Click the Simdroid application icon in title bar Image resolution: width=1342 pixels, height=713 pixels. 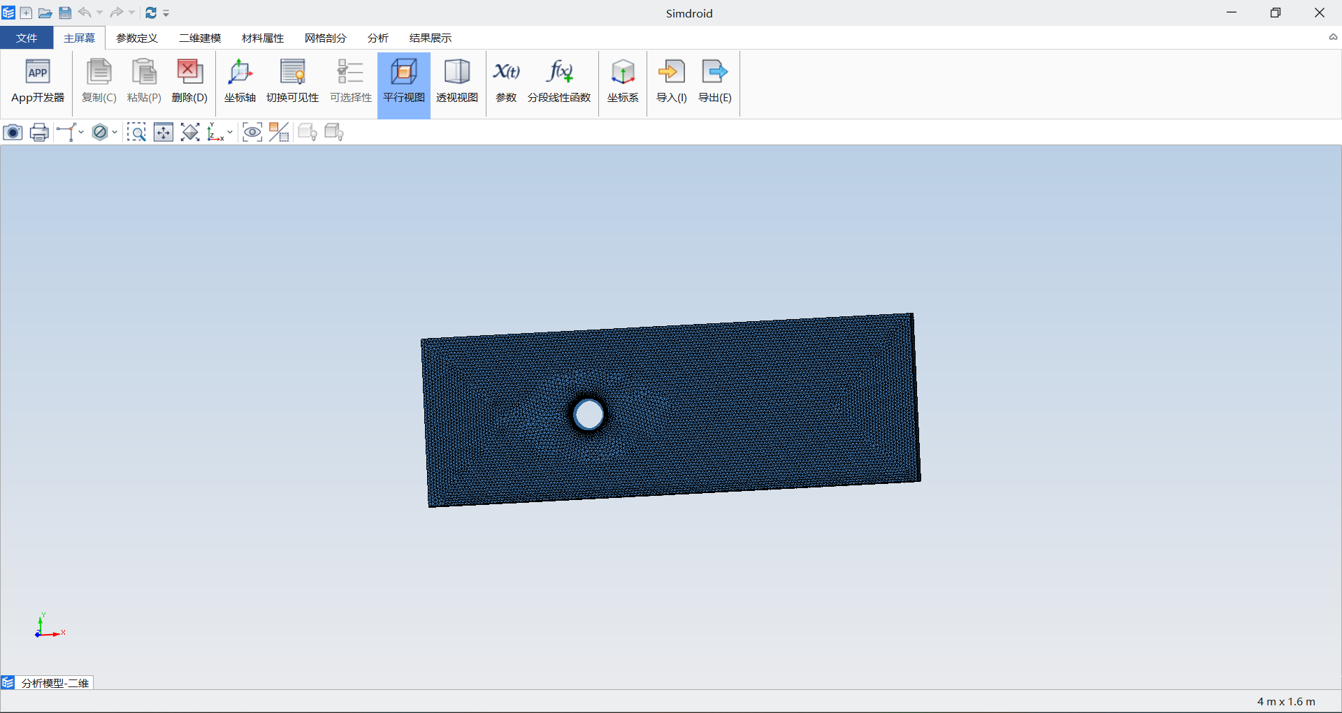pos(8,13)
